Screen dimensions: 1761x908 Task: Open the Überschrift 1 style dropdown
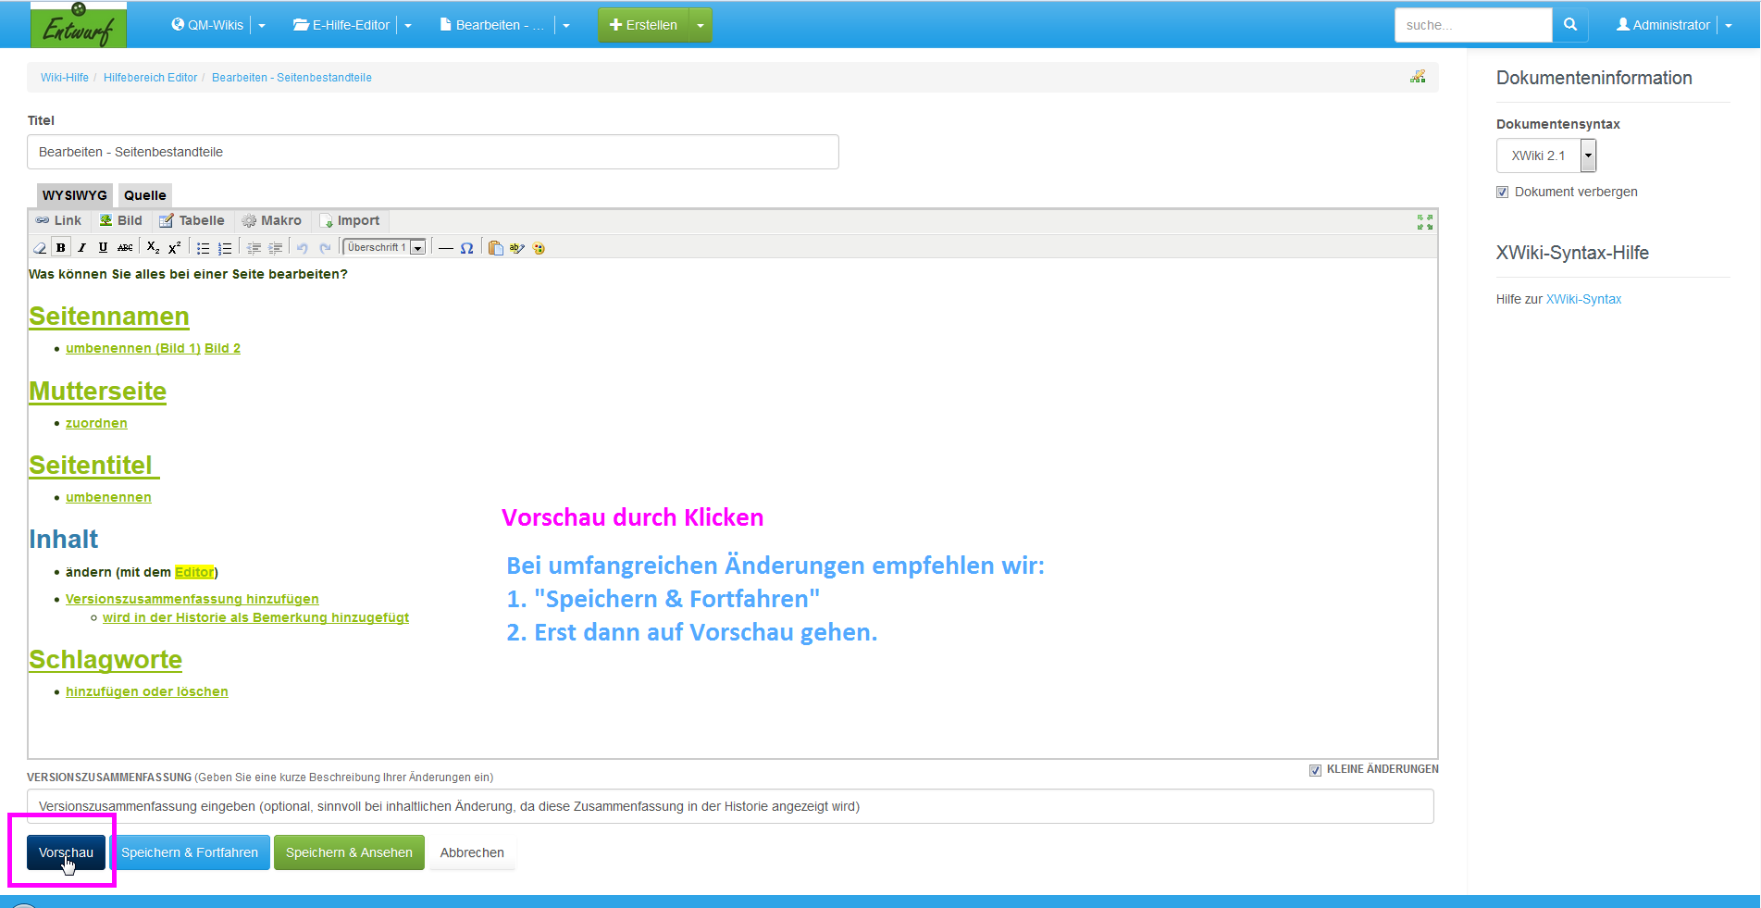[x=417, y=248]
